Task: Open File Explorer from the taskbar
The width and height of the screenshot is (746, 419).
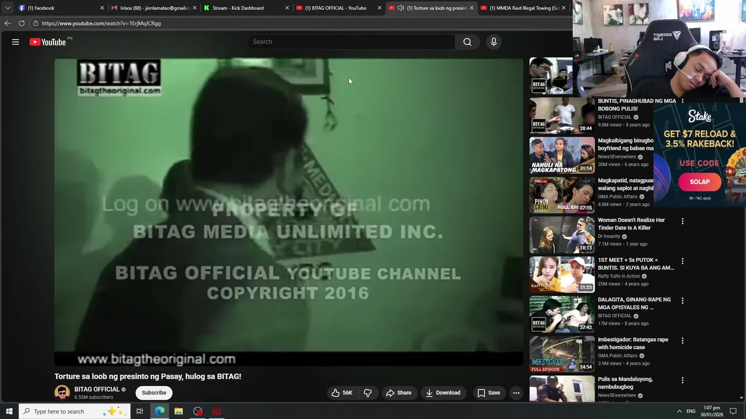Action: [x=178, y=411]
